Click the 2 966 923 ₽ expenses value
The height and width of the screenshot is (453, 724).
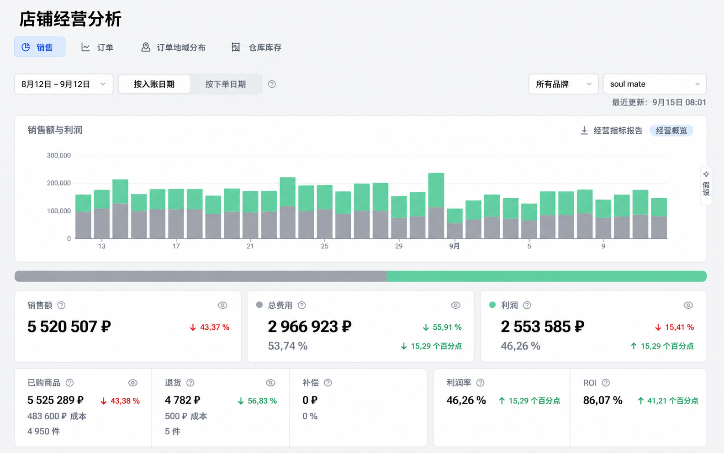coord(310,327)
